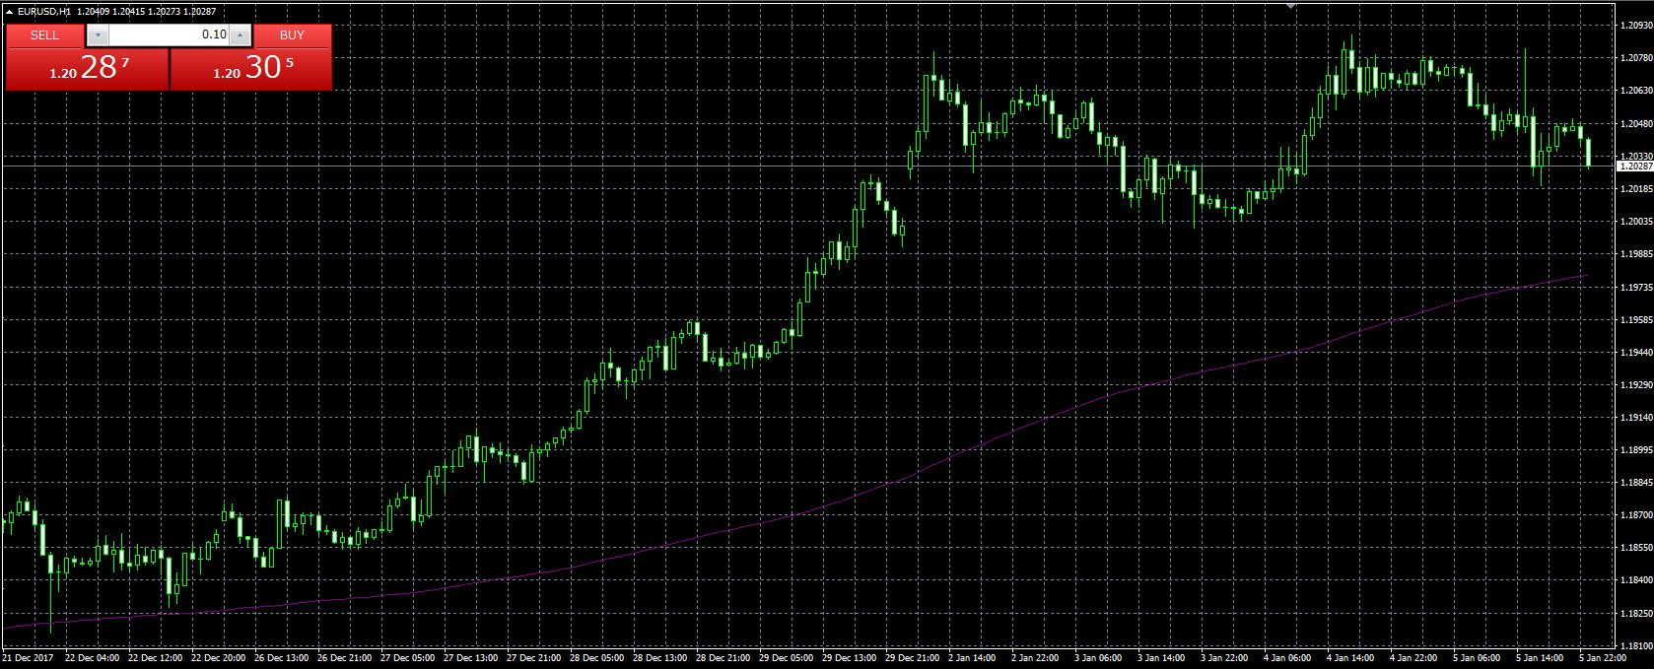Click the 1.20480 price axis label
1654x669 pixels.
[1636, 124]
